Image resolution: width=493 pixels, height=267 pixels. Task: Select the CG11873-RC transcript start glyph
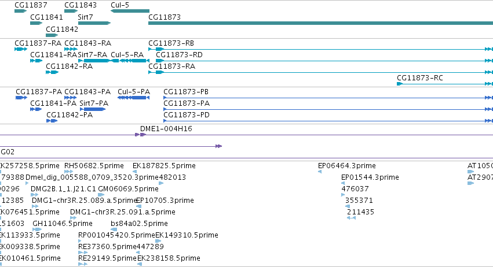point(400,84)
